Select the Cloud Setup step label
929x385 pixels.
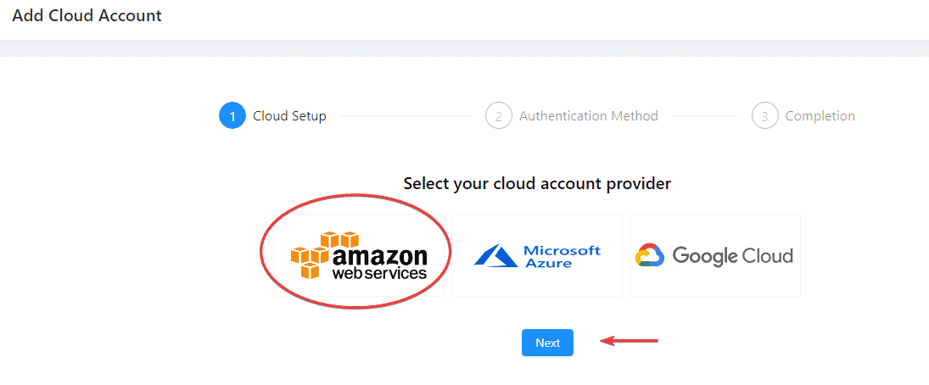[289, 115]
